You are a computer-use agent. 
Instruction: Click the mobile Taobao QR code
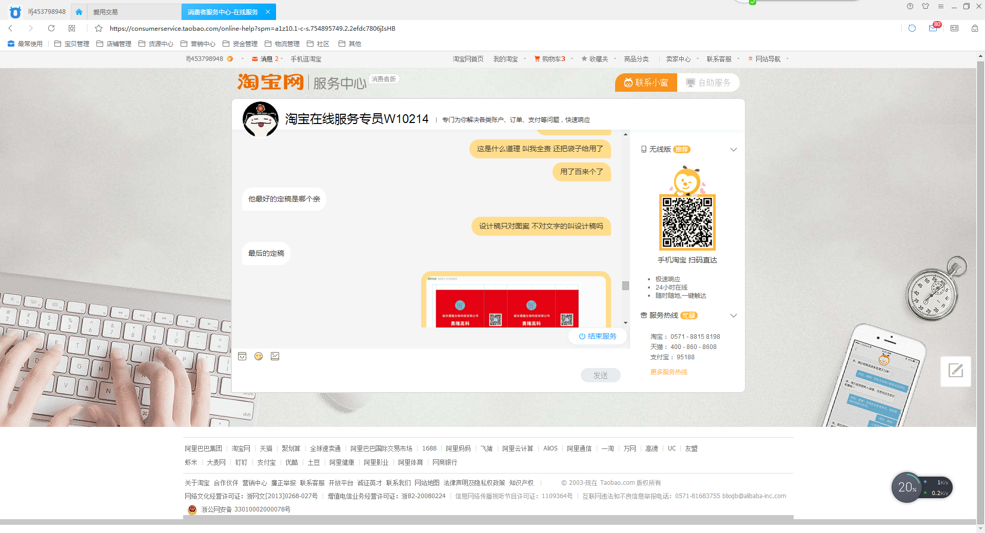pos(687,222)
